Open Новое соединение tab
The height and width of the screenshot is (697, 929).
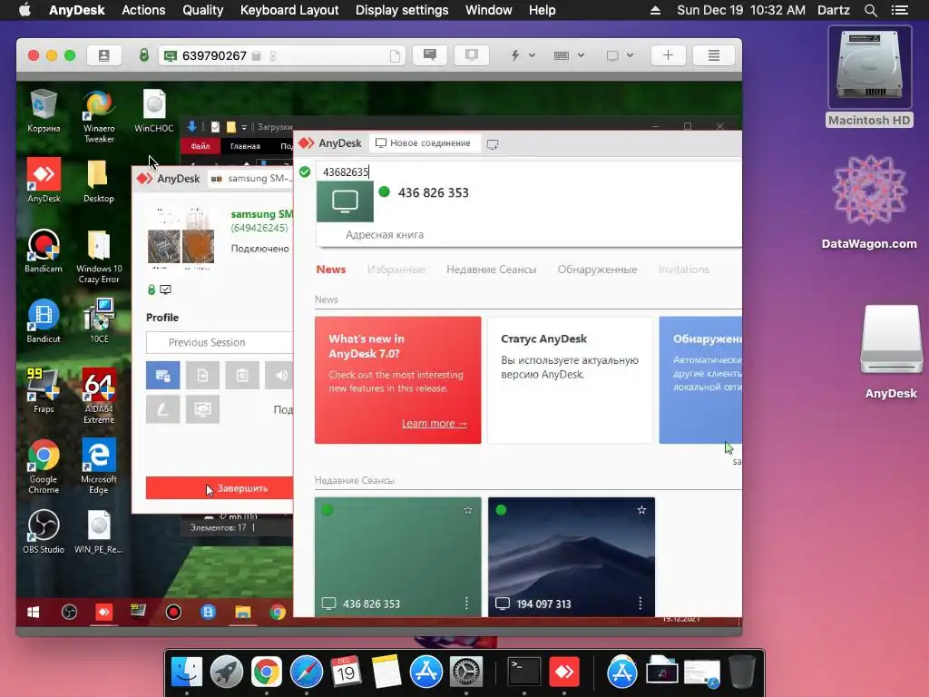424,142
